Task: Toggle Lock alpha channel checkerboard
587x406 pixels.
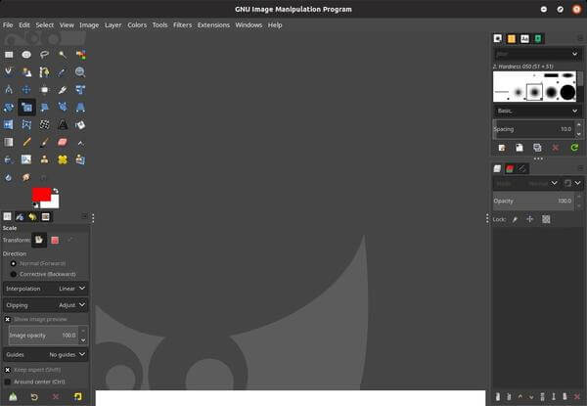Action: coord(546,219)
